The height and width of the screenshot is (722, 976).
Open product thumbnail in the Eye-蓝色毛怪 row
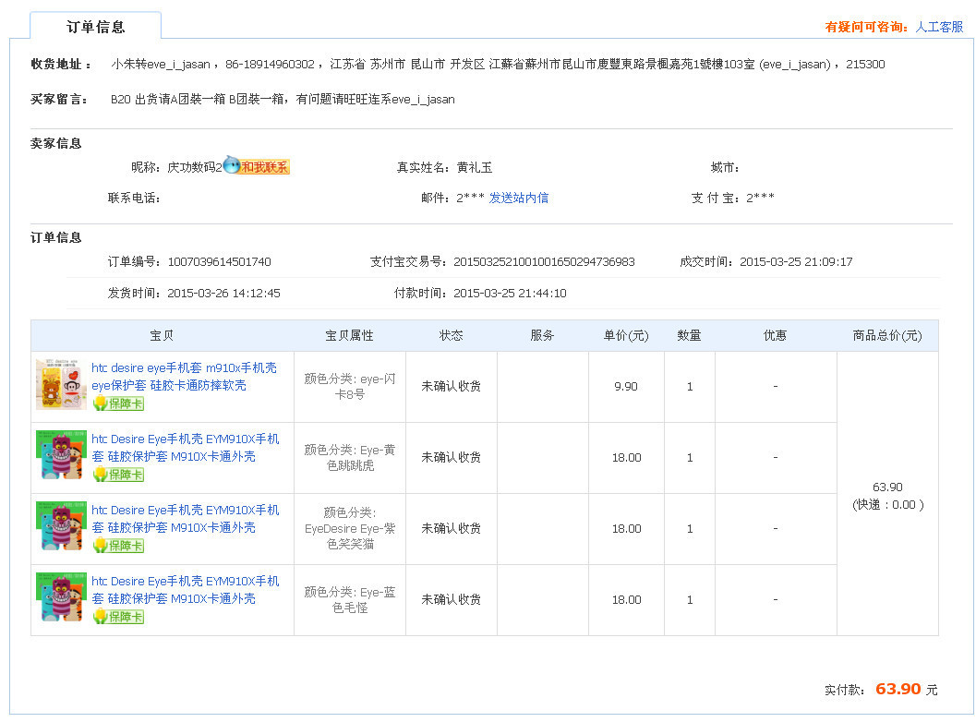61,597
